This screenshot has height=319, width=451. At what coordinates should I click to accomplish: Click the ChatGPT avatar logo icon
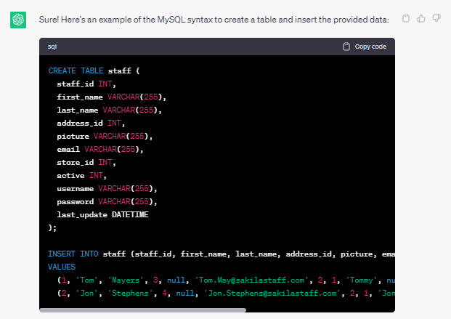point(18,20)
